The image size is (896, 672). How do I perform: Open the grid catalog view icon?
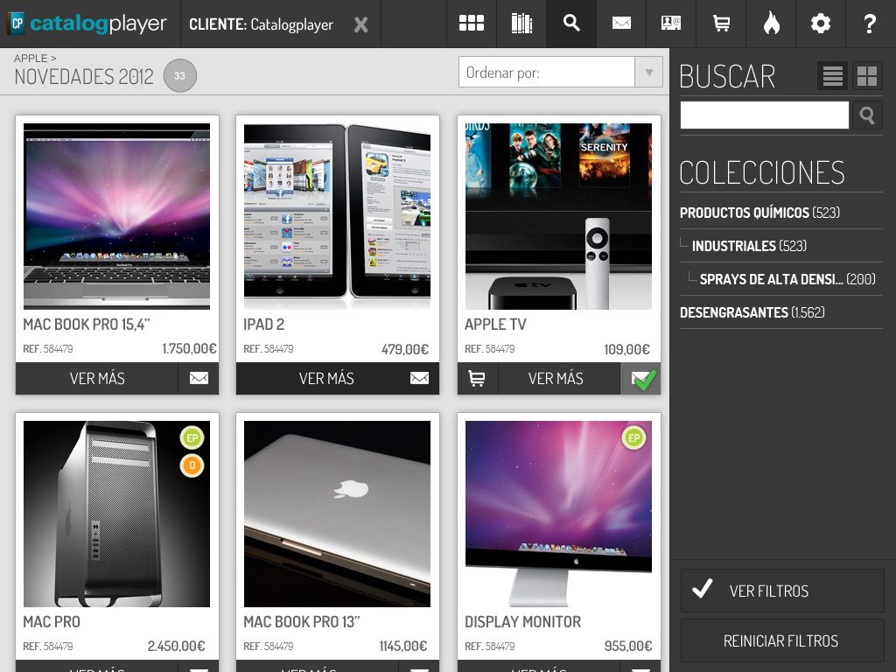(472, 24)
